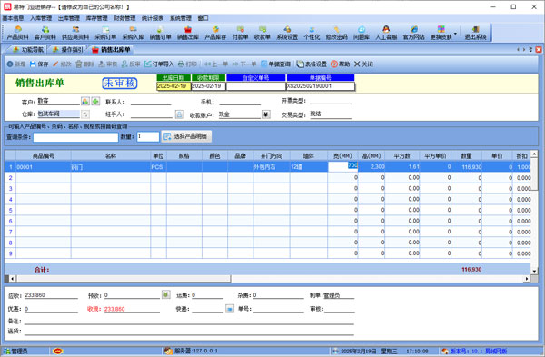Click 选择产品明细 button

tap(186, 136)
